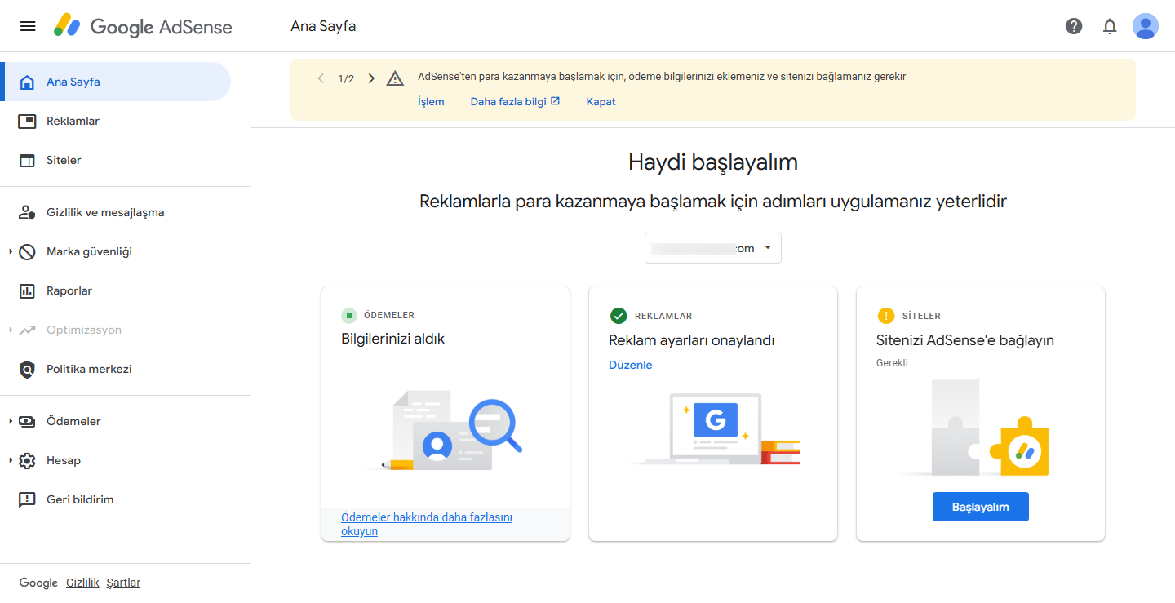
Task: Open Ödemeler hakkında daha fazlasını okuyun link
Action: coord(427,524)
